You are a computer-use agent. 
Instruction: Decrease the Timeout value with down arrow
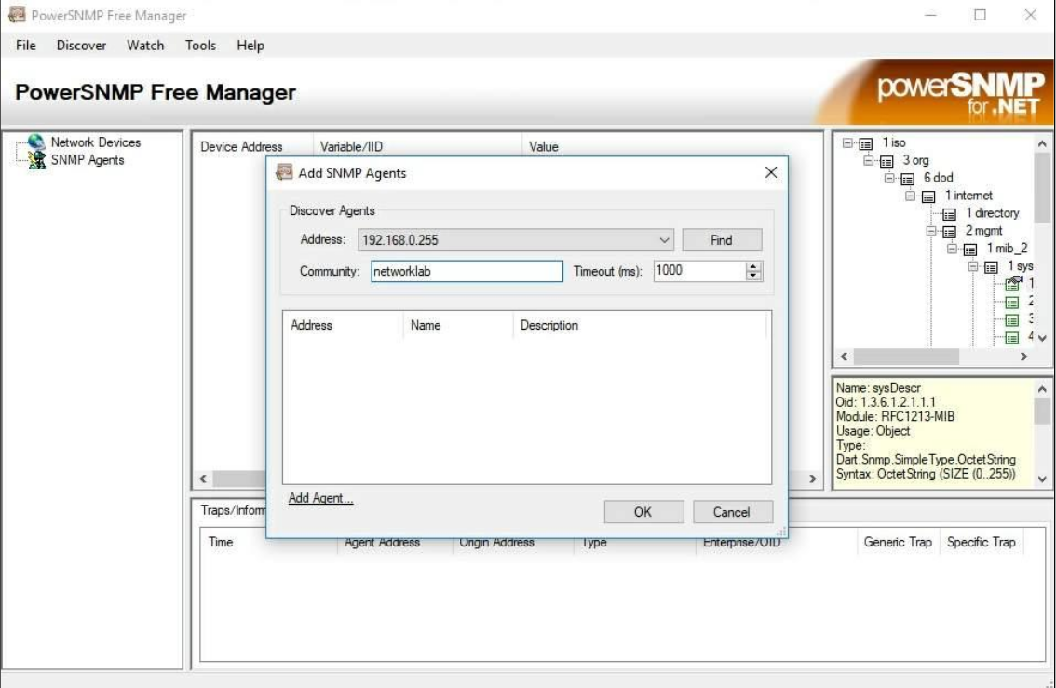tap(753, 276)
